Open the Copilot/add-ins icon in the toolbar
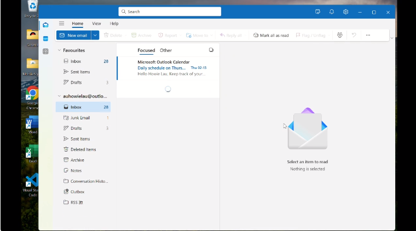This screenshot has height=231, width=416. point(340,35)
